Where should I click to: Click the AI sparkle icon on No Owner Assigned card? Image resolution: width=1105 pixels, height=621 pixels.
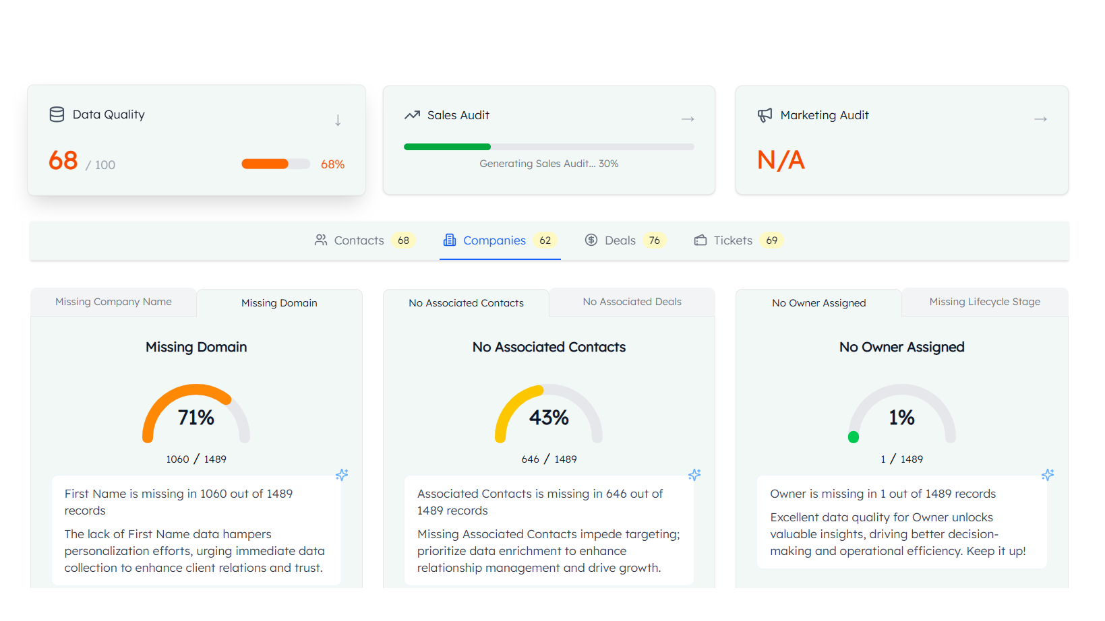(x=1047, y=475)
